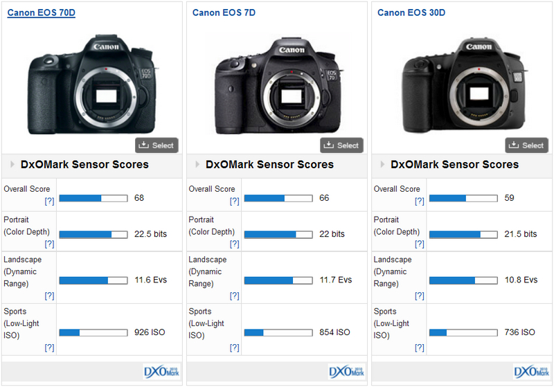
Task: Click the 11.6 Evs dynamic range value
Action: [x=150, y=280]
